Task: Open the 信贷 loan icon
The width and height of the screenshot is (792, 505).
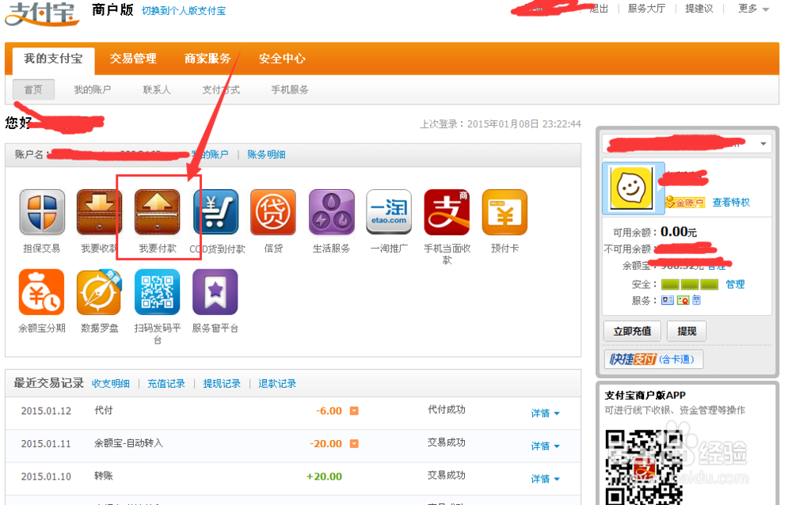Action: tap(273, 212)
